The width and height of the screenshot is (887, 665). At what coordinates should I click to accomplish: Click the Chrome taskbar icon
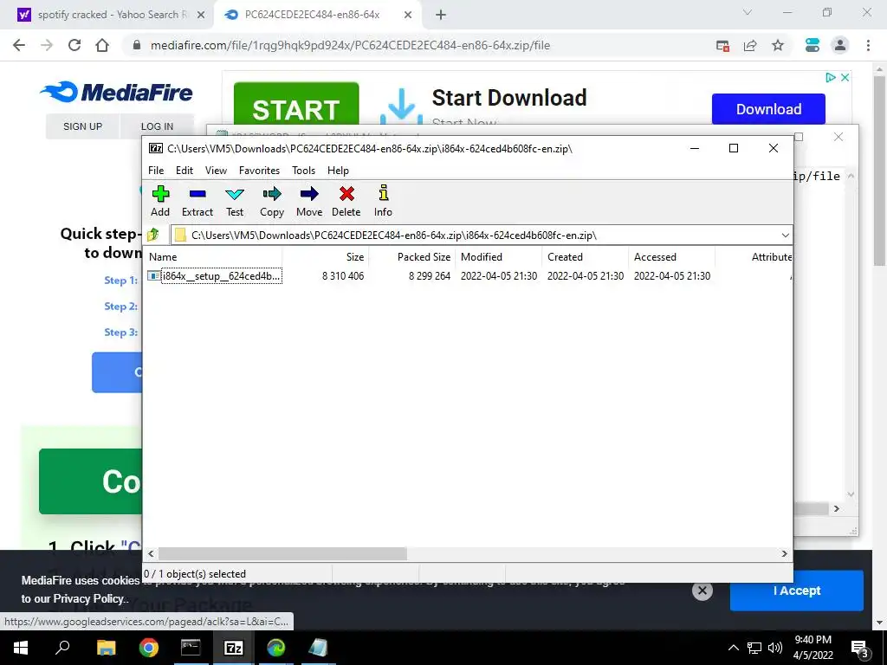click(149, 648)
